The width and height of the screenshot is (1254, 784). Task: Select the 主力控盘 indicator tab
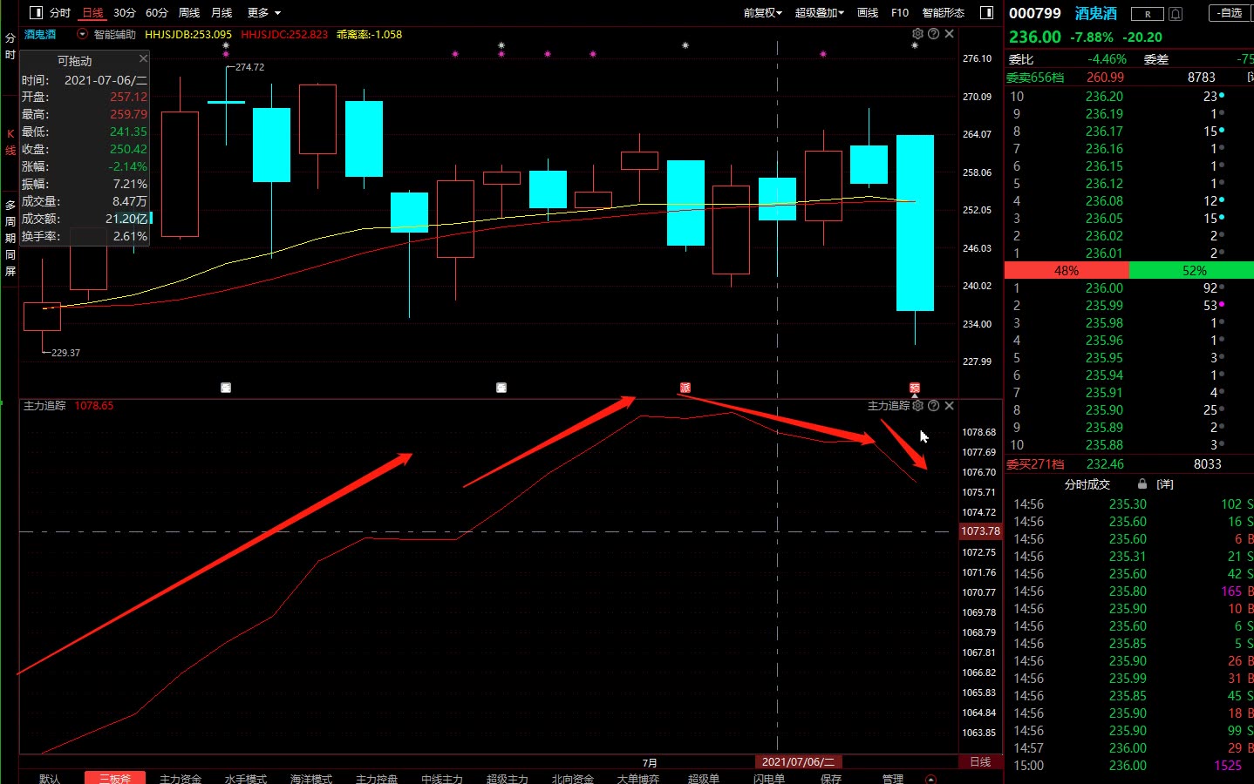pos(377,779)
